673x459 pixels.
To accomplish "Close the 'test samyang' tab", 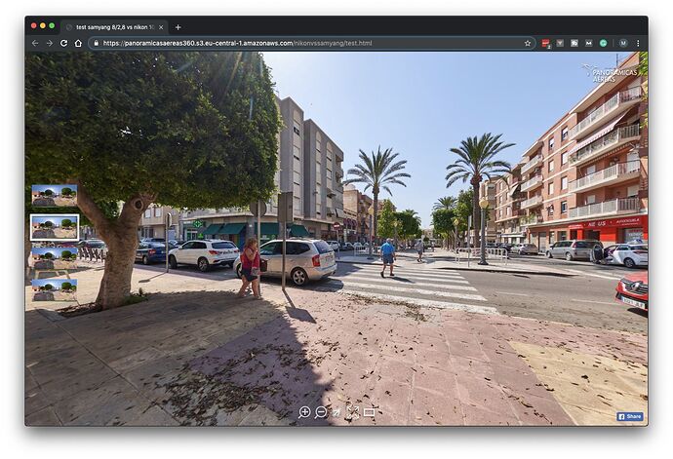I will click(161, 27).
